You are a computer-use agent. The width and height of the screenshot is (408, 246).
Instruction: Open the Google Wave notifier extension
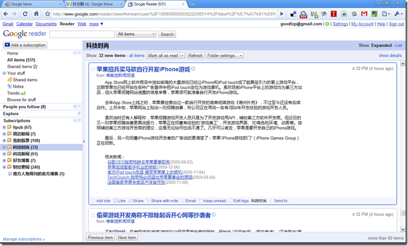point(314,14)
